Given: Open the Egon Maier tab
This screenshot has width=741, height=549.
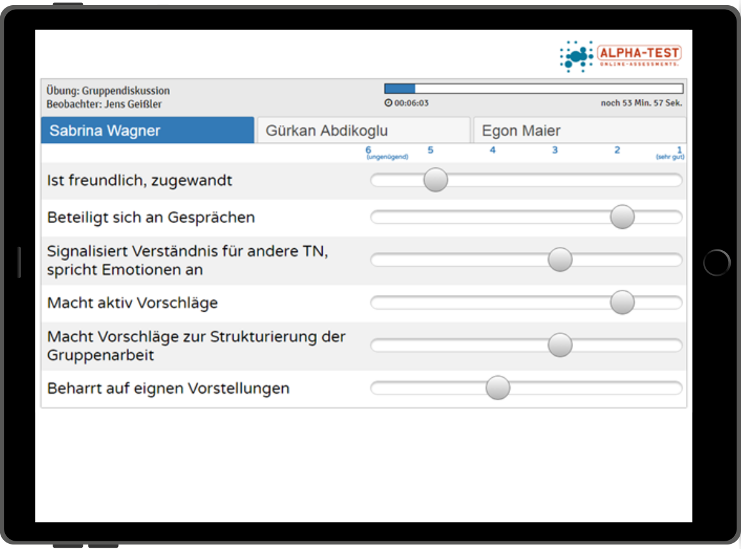Looking at the screenshot, I should [580, 130].
